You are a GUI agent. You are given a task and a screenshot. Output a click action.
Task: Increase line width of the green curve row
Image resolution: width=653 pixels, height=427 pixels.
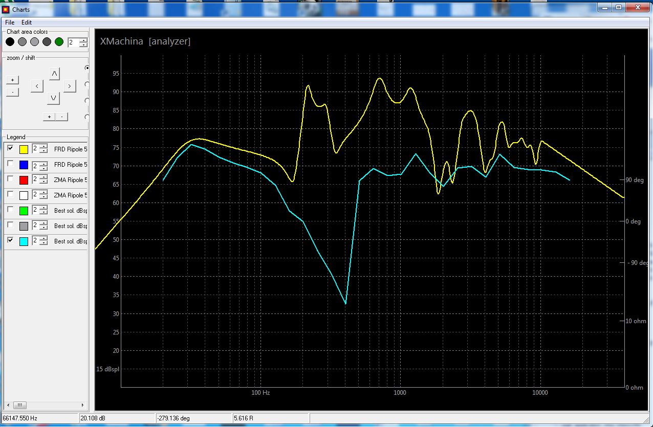point(43,208)
